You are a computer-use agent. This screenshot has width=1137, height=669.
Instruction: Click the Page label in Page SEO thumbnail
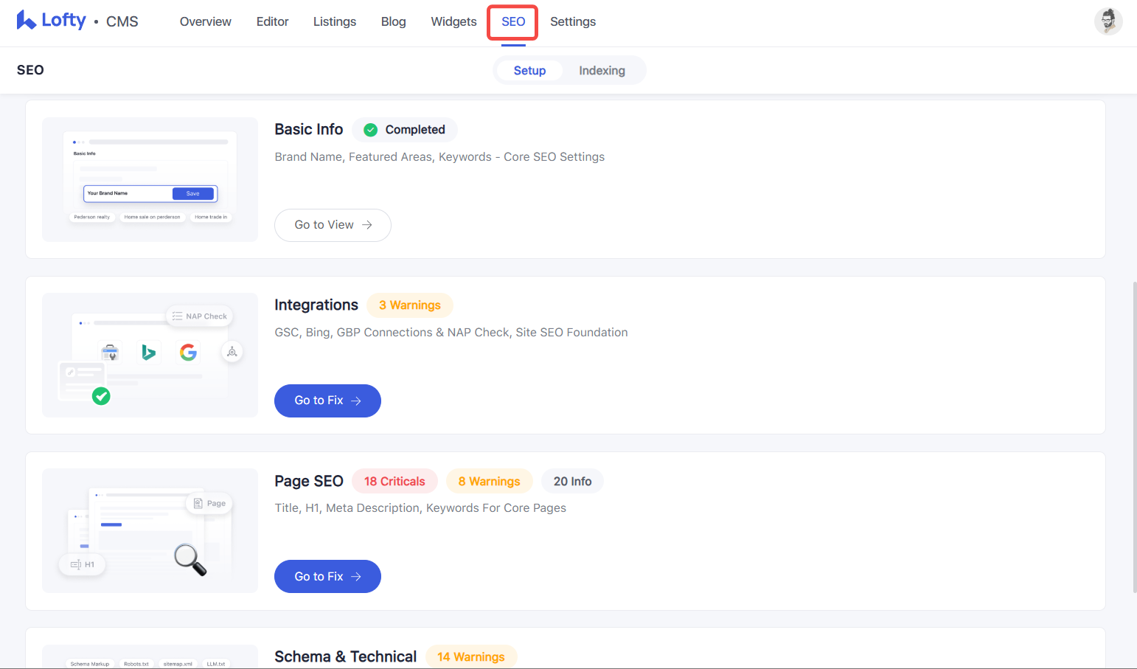(209, 504)
